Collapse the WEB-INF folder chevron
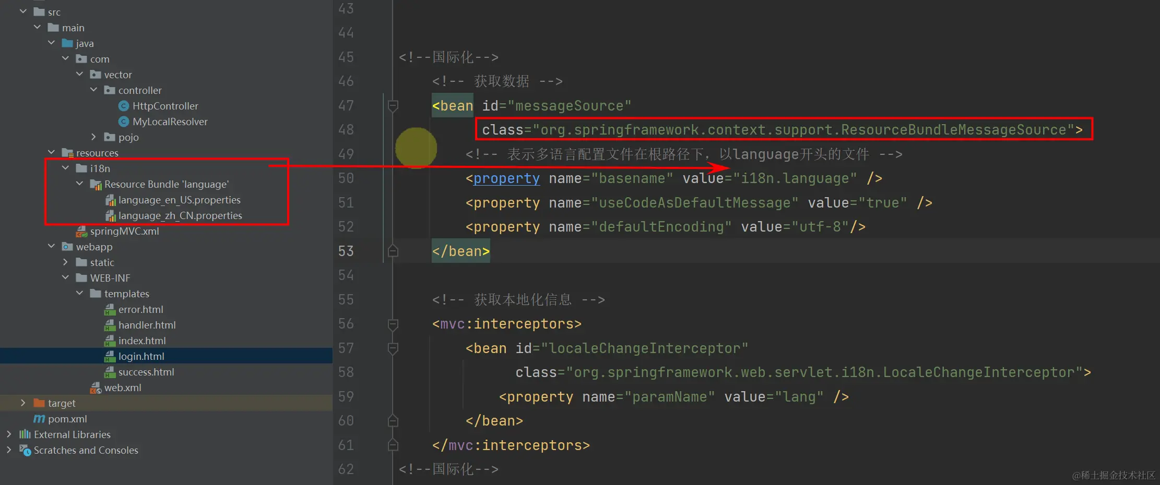The width and height of the screenshot is (1160, 485). pyautogui.click(x=65, y=277)
